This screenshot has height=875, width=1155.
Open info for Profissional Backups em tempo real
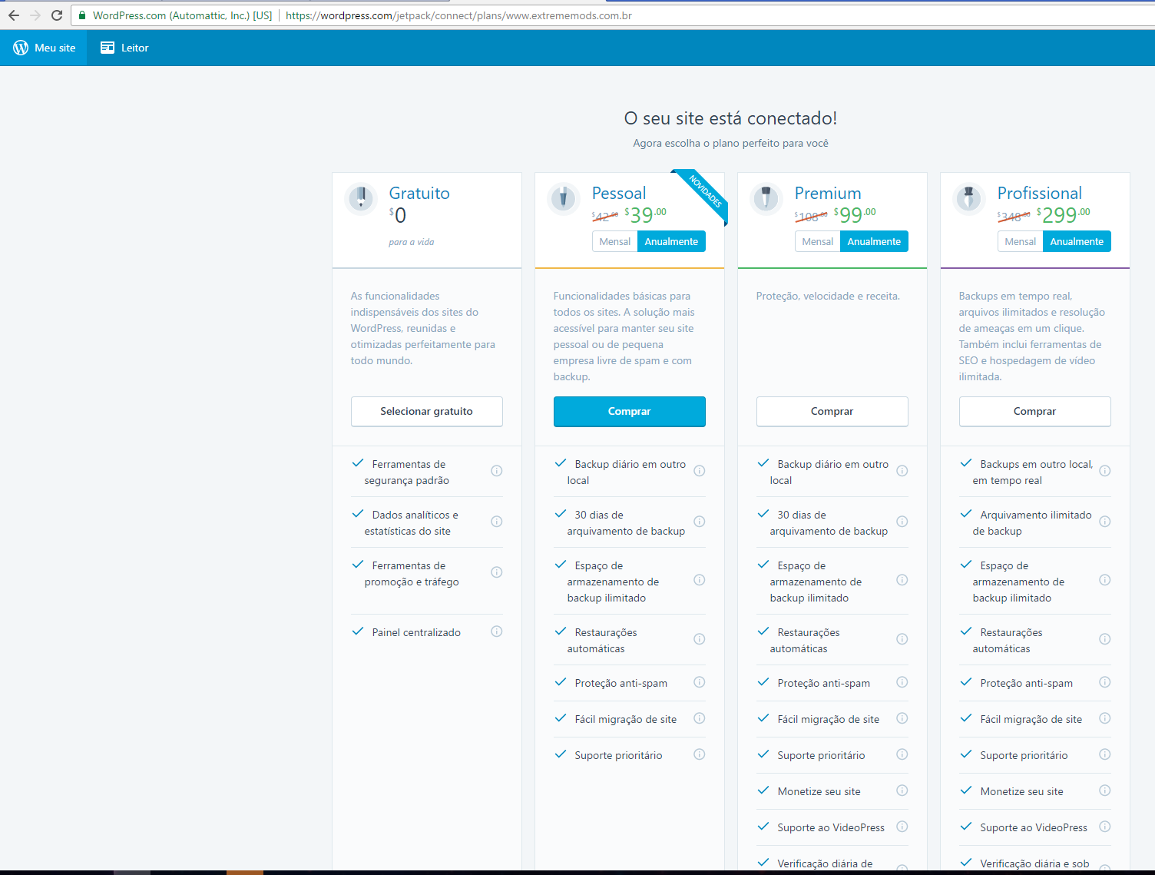(1105, 471)
